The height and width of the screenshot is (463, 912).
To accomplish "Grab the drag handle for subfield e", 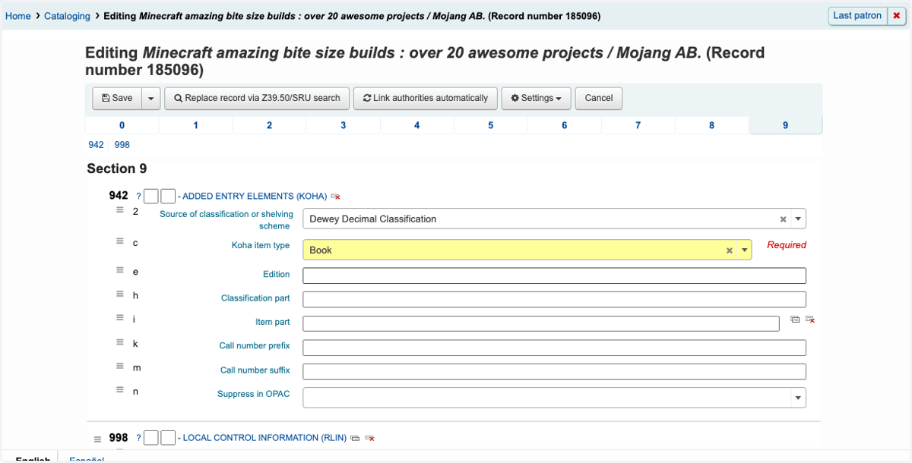I will pyautogui.click(x=120, y=270).
